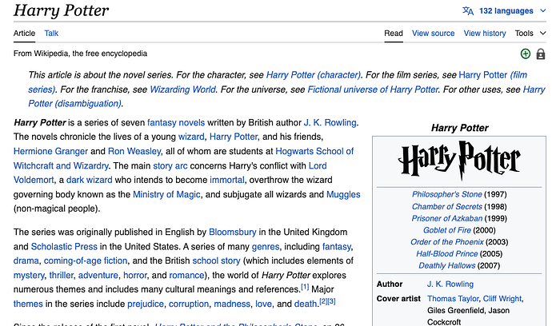Open citation reference [3]
The width and height of the screenshot is (552, 326).
[x=331, y=301]
